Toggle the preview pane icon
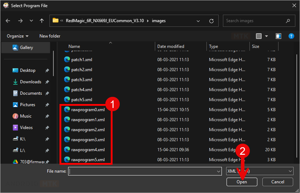 pyautogui.click(x=278, y=36)
